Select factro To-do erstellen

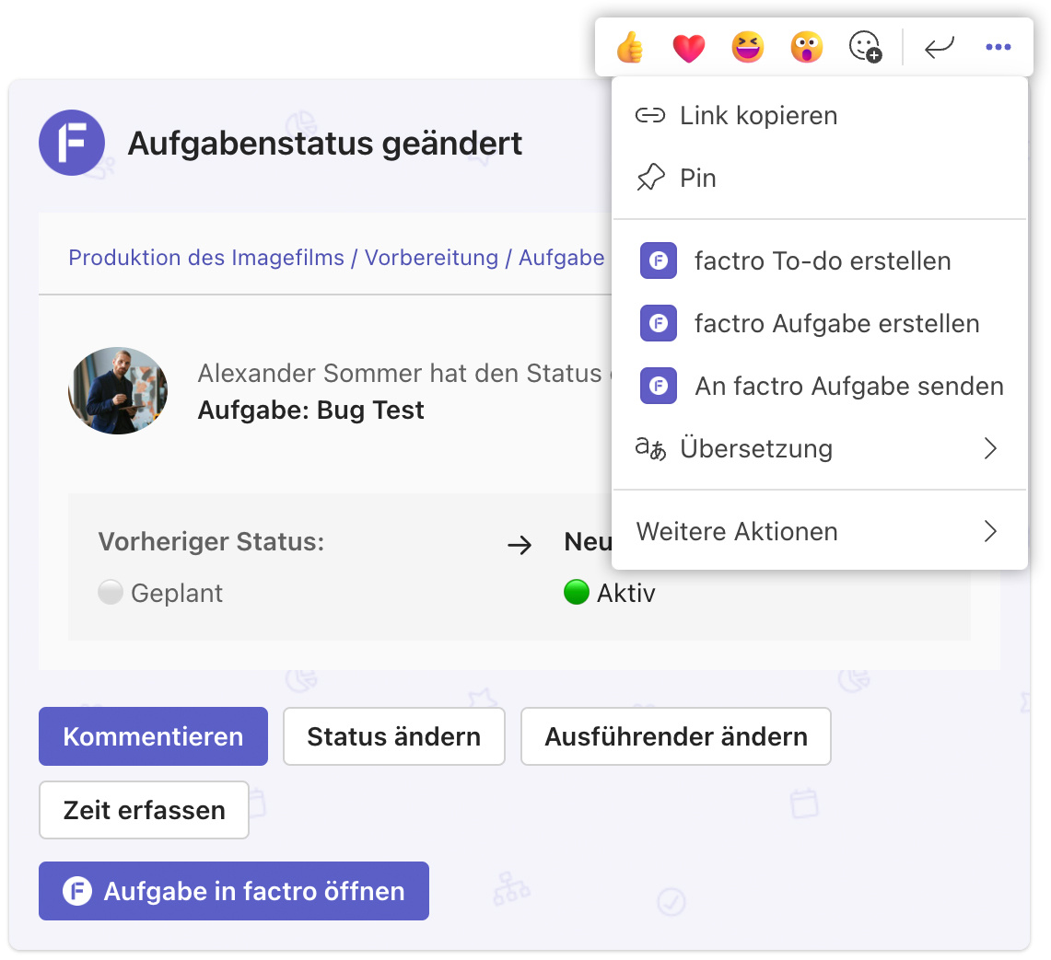pyautogui.click(x=820, y=260)
